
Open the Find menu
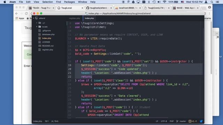coord(58,2)
